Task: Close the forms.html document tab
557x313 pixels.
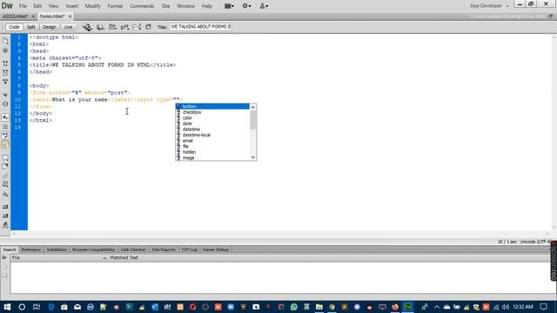Action: coord(70,17)
